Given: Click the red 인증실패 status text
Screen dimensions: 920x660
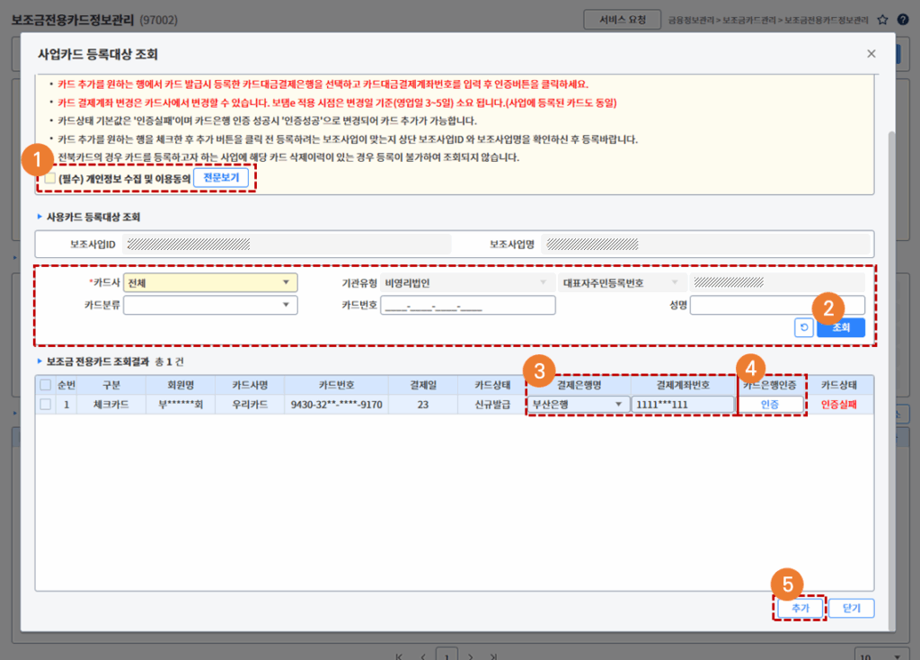Looking at the screenshot, I should [x=838, y=404].
